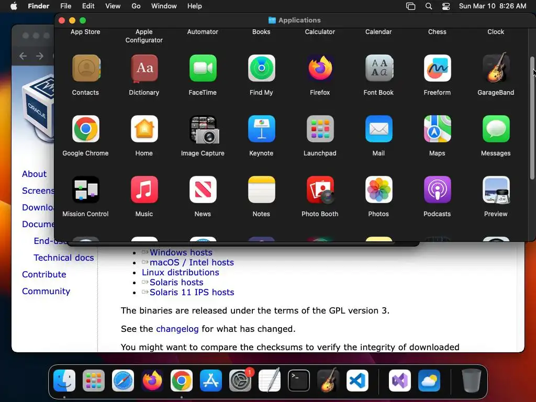Open the File menu
The width and height of the screenshot is (536, 402).
[65, 6]
